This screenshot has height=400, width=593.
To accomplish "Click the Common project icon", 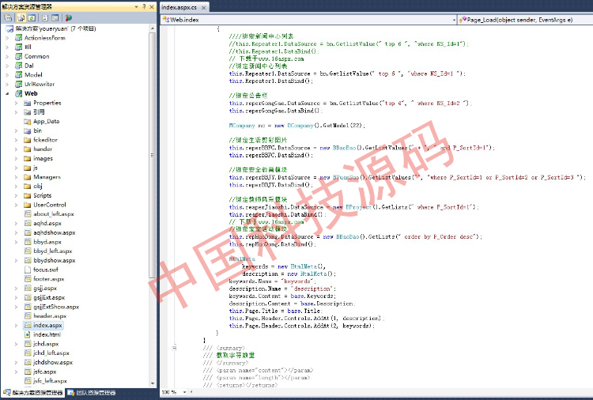I will [18, 56].
